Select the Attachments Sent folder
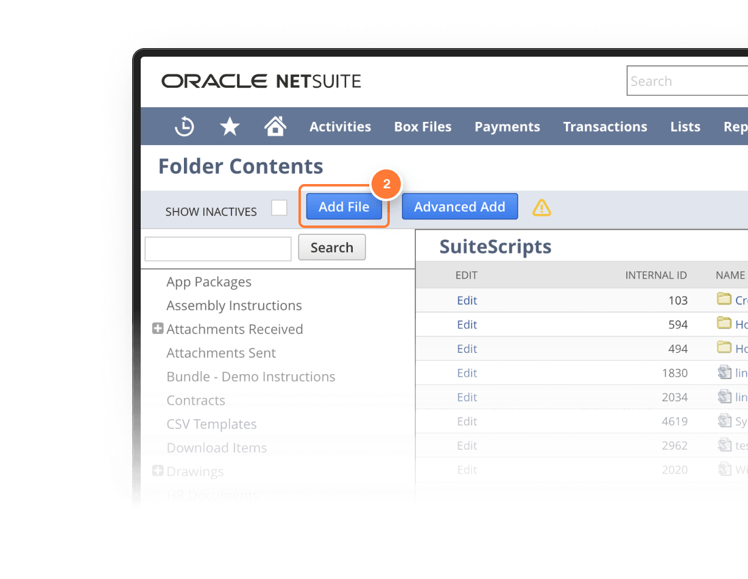The image size is (748, 579). point(221,353)
